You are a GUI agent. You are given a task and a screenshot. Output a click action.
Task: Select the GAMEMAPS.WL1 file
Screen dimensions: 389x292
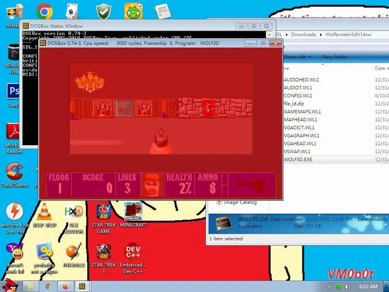(x=302, y=111)
